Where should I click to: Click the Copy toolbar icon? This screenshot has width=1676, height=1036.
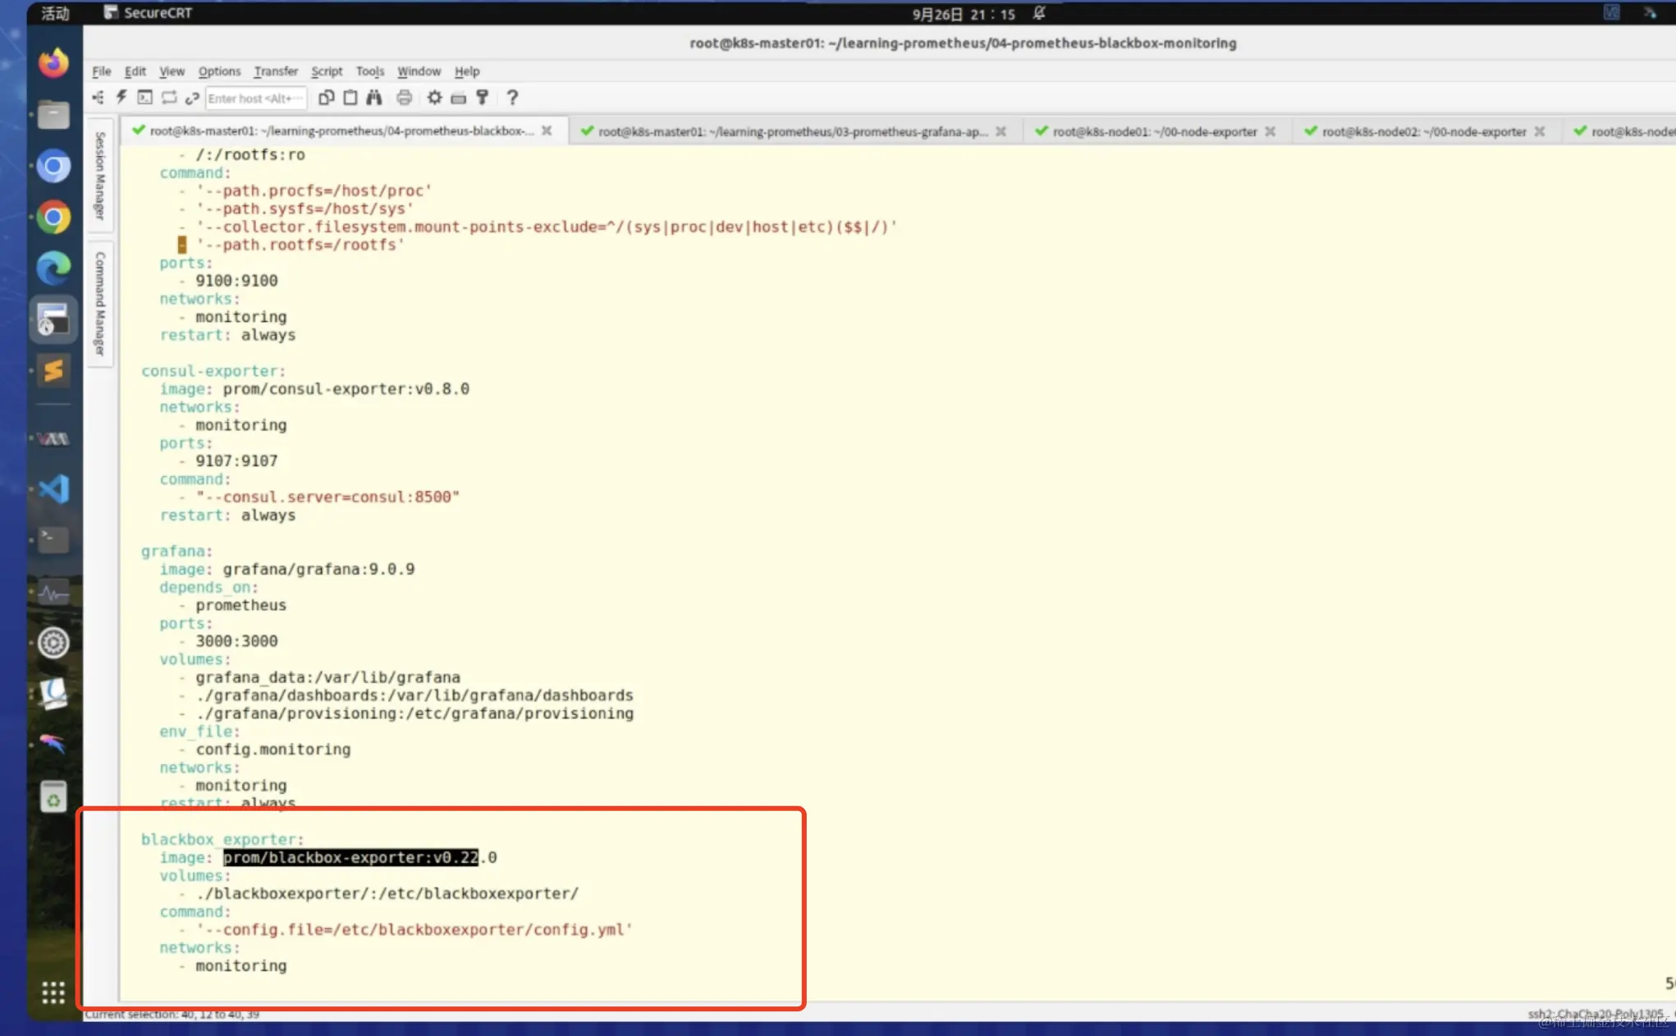pyautogui.click(x=326, y=98)
